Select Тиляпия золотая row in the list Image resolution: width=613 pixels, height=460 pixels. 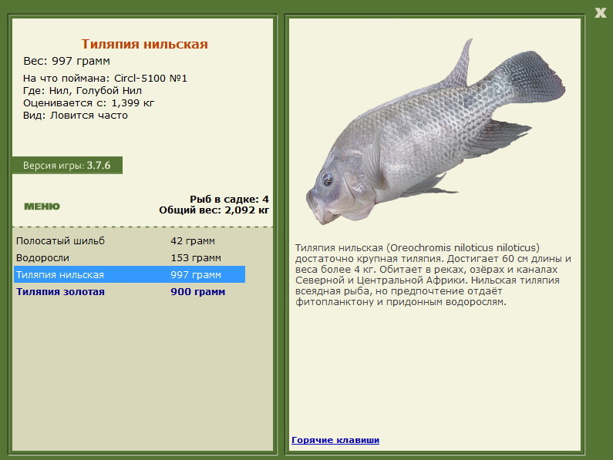point(130,292)
